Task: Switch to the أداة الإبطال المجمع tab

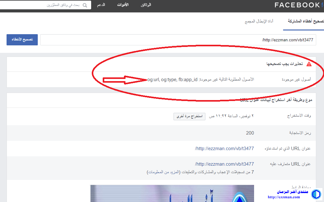Action: pos(259,21)
